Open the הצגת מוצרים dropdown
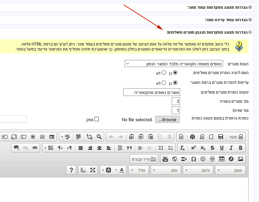The height and width of the screenshot is (202, 259). click(174, 64)
